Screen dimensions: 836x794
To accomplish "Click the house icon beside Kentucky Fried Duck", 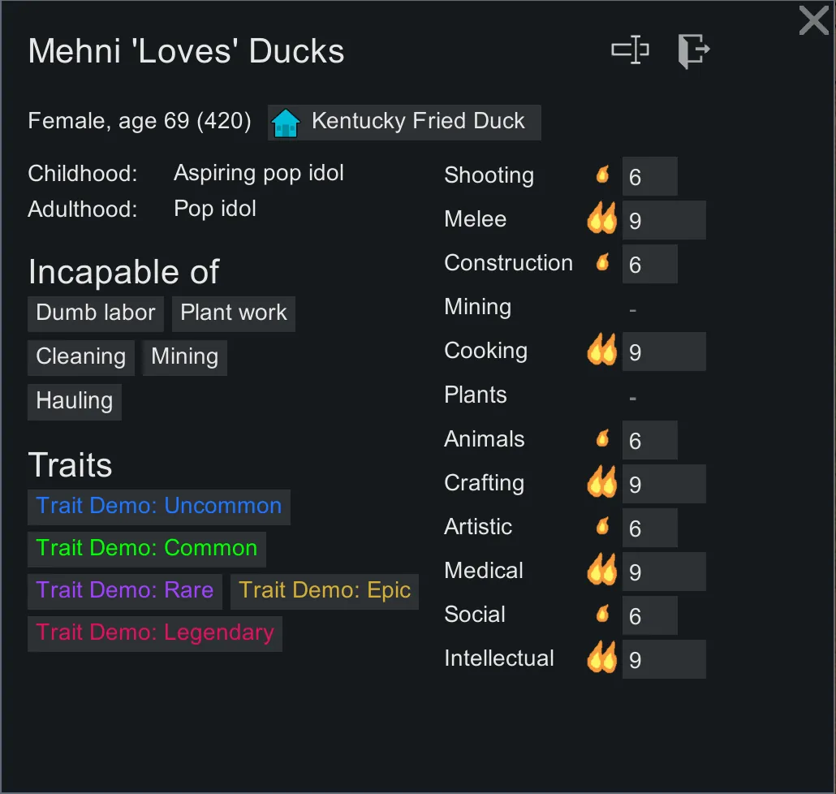I will 286,123.
